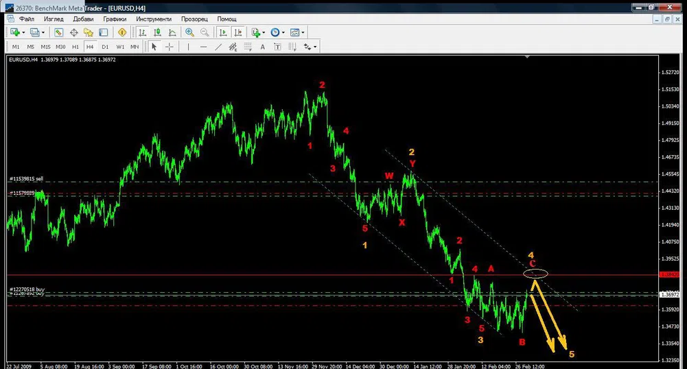Open the Navigator favorites star icon
The image size is (687, 369).
point(89,32)
